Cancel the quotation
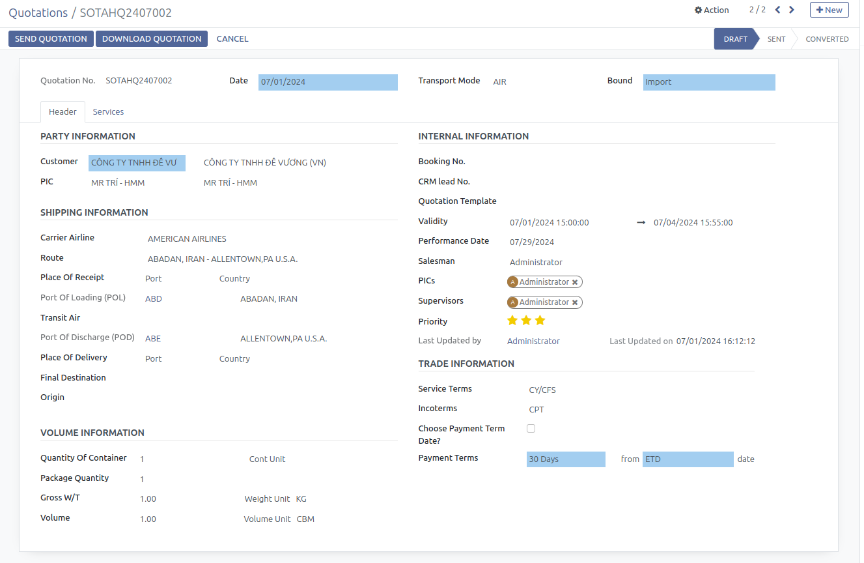 tap(232, 39)
